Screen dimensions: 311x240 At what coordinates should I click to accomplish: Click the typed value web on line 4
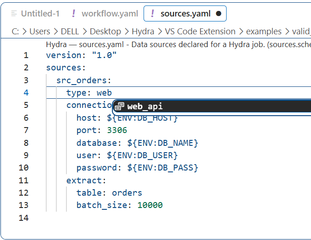tap(104, 92)
